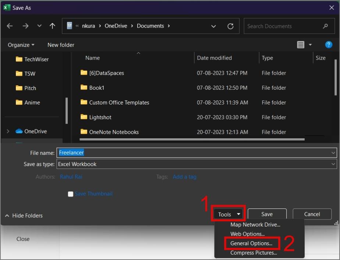Select TSW folder in sidebar
The height and width of the screenshot is (260, 340).
coord(25,74)
